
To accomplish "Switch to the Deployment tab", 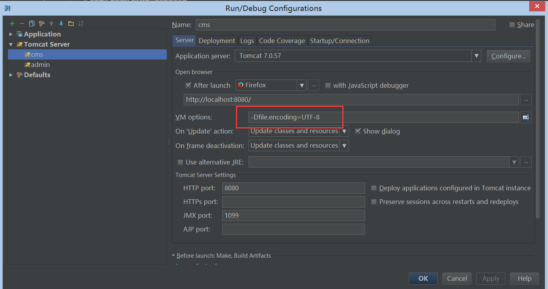I will point(217,40).
